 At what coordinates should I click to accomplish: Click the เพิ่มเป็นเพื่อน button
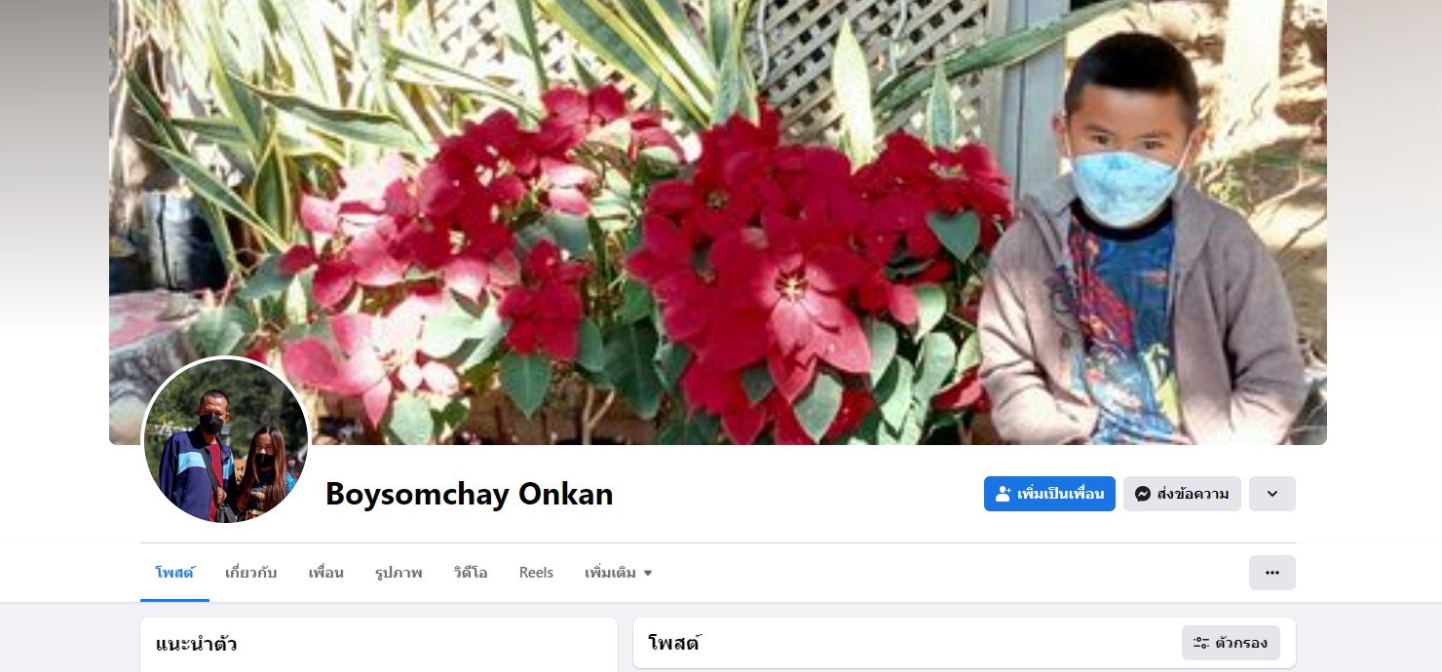[1049, 494]
